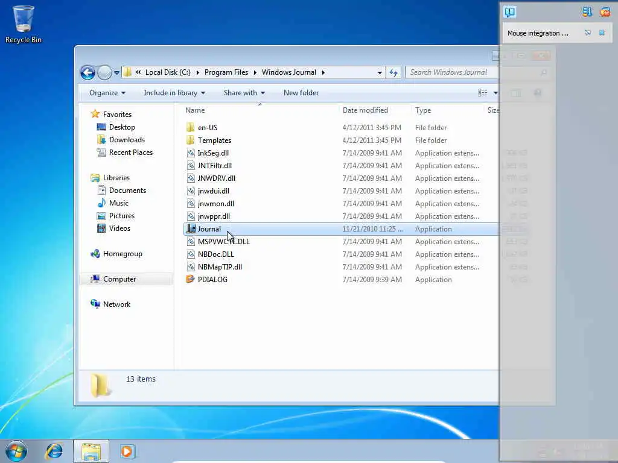Sort by the Name column header

[x=195, y=110]
